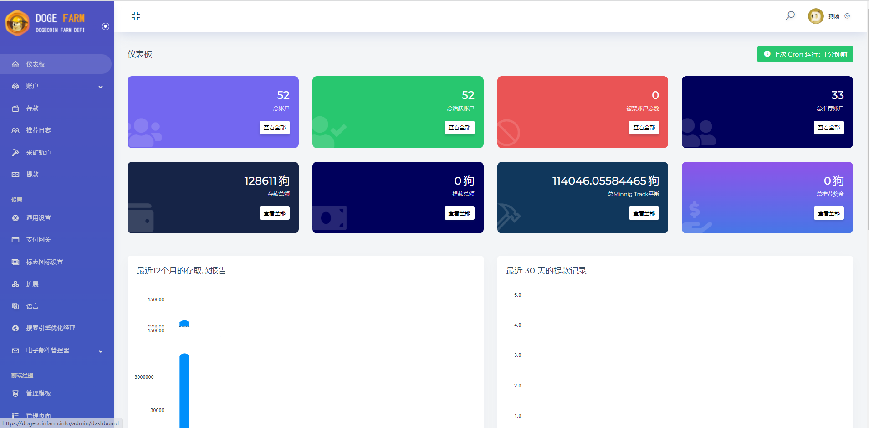This screenshot has height=428, width=869.
Task: Open the search magnifier icon
Action: 790,15
